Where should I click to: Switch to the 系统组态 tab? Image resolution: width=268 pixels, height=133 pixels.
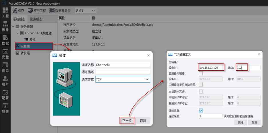19,19
